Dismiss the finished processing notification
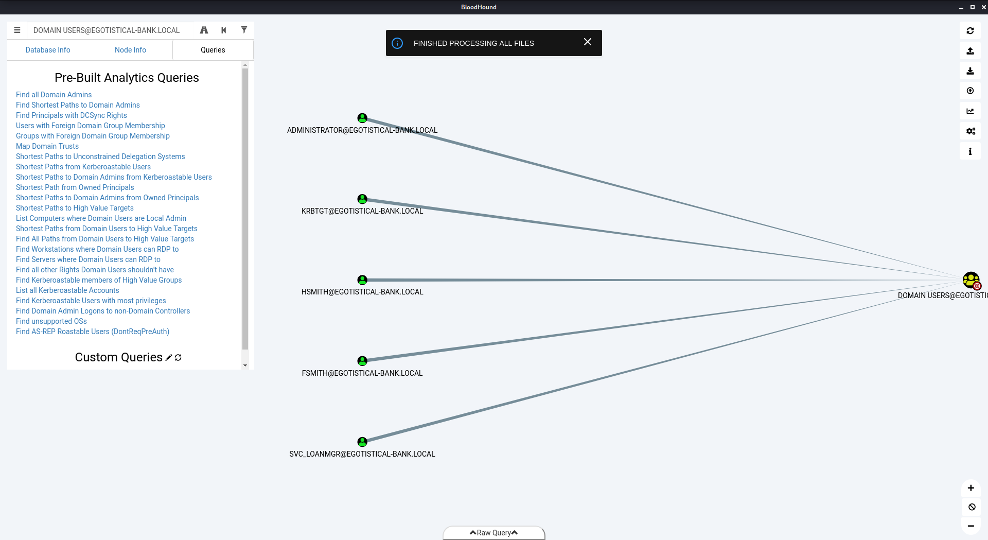 (587, 42)
